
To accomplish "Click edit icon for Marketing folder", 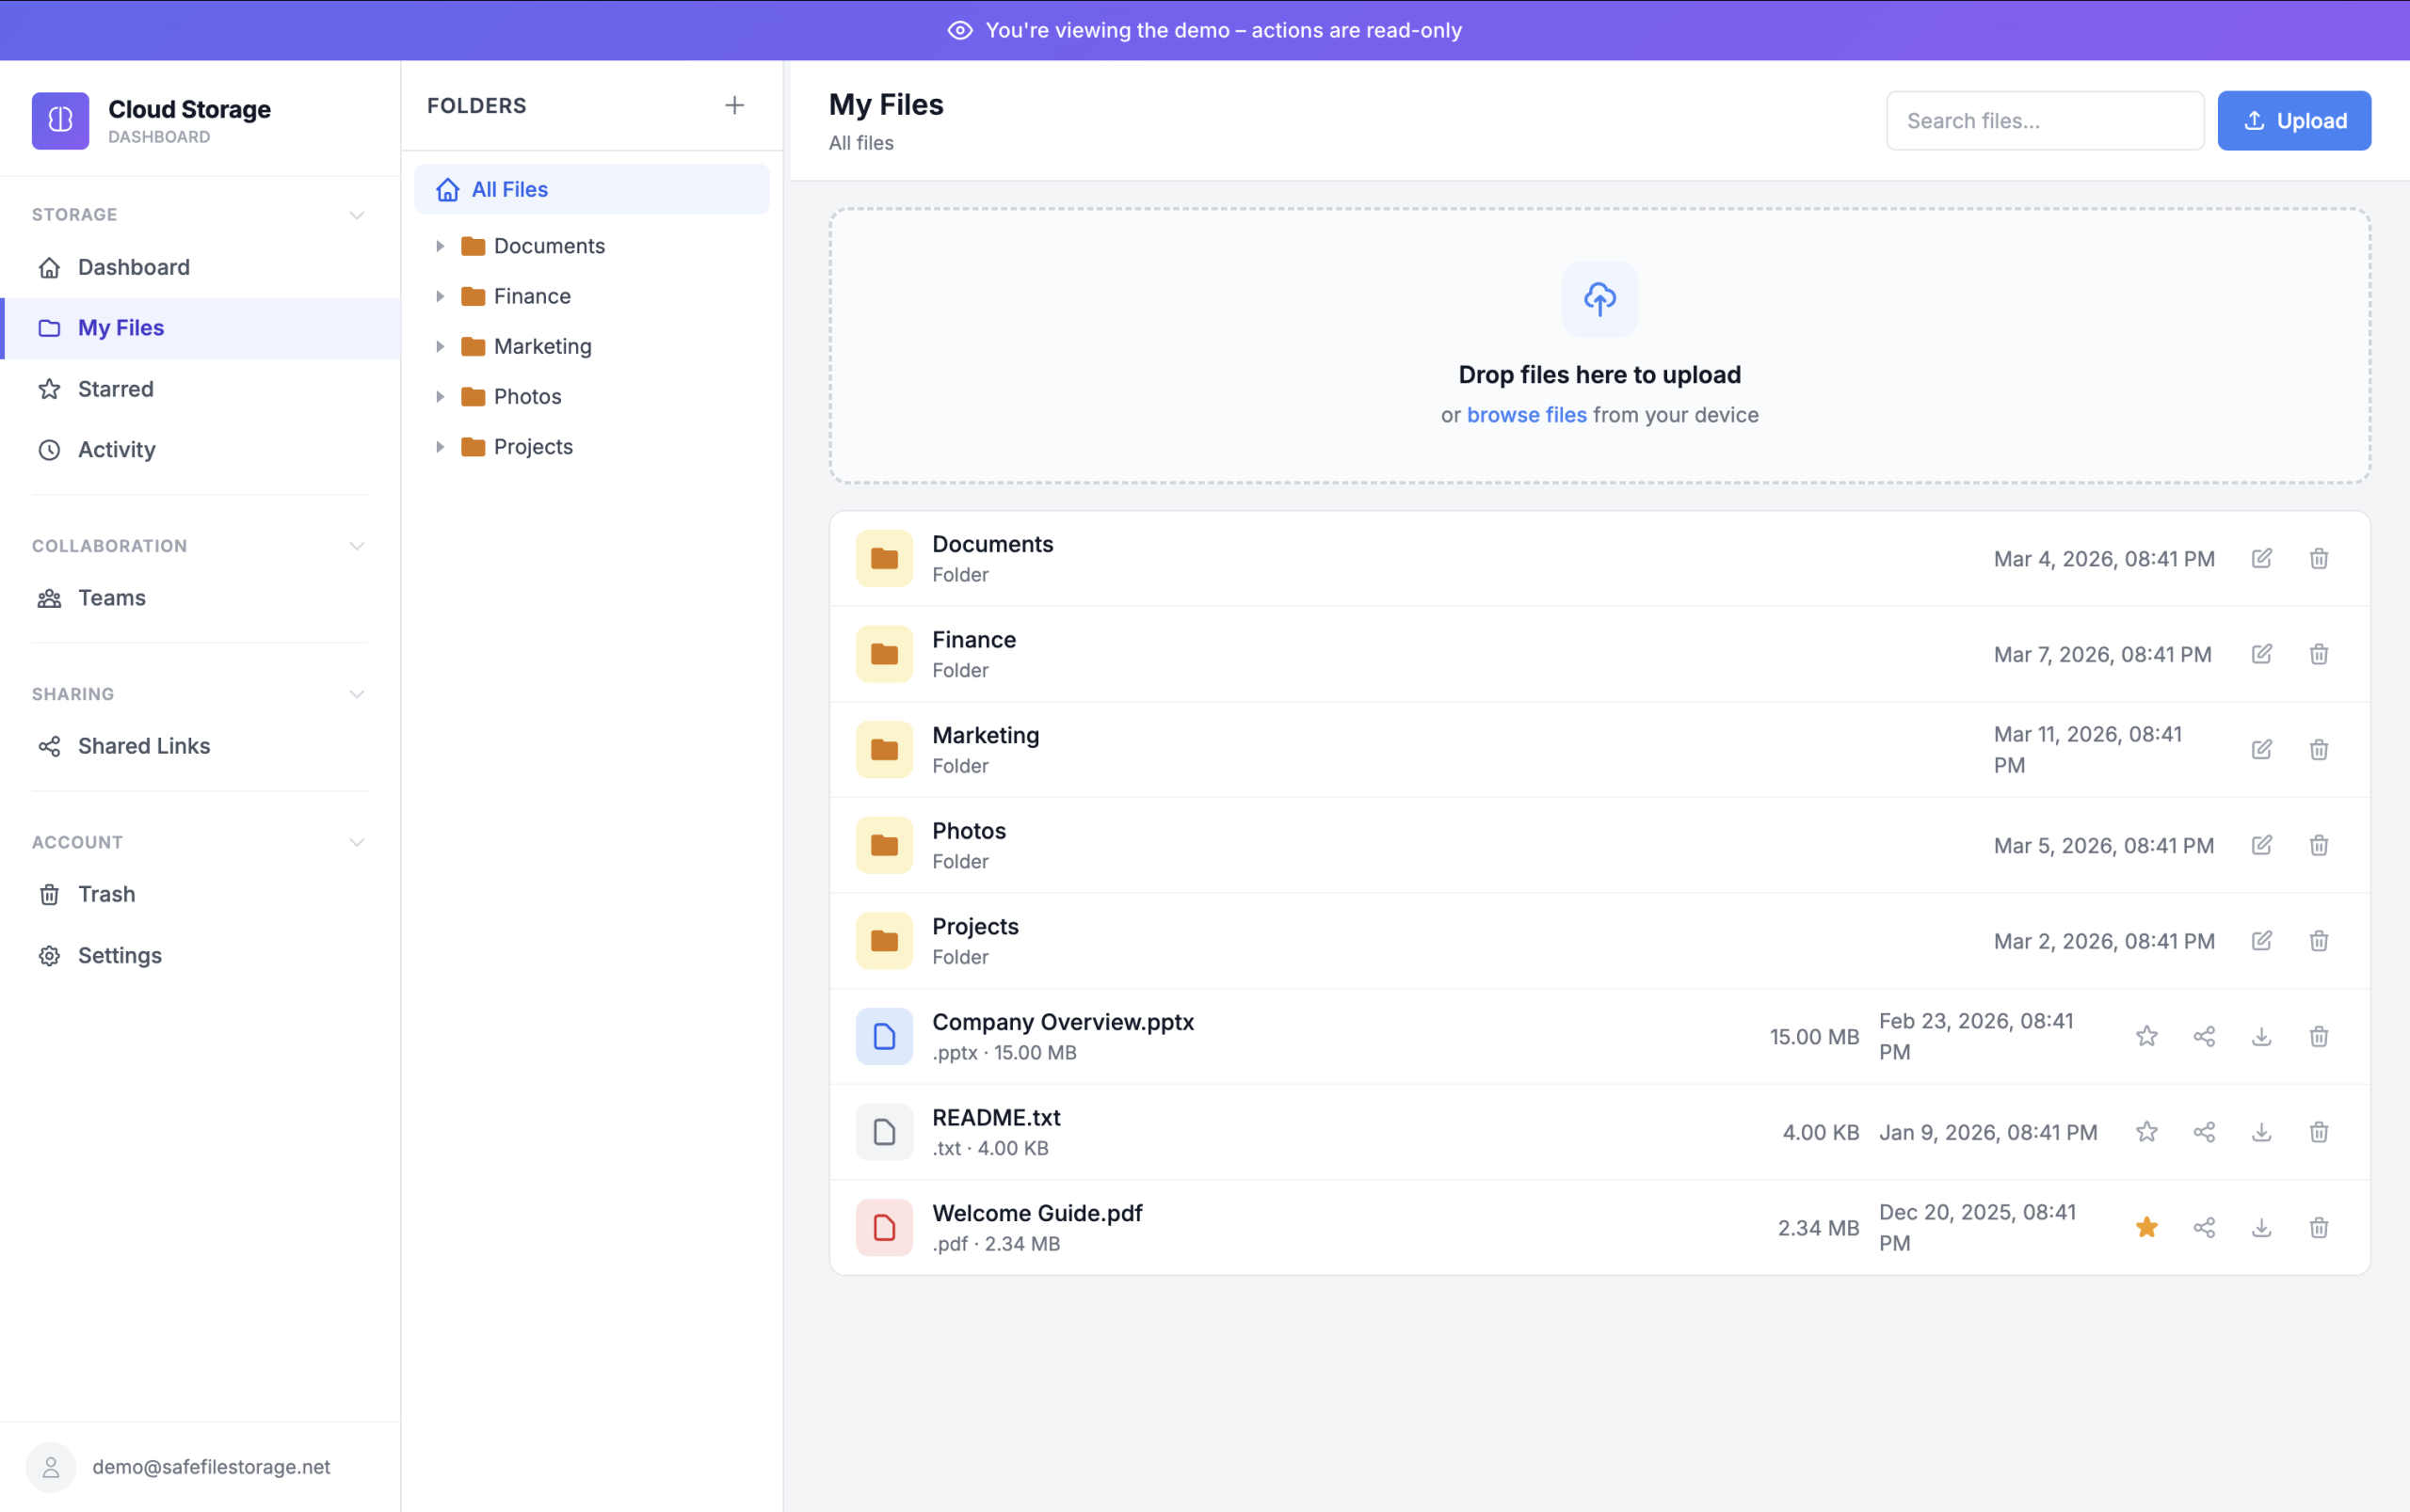I will (x=2261, y=749).
